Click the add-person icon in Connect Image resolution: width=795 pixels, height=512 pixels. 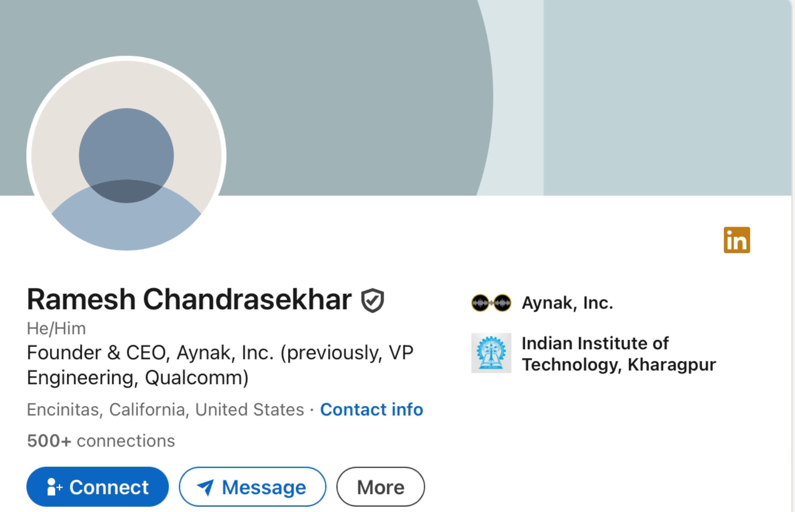coord(54,487)
